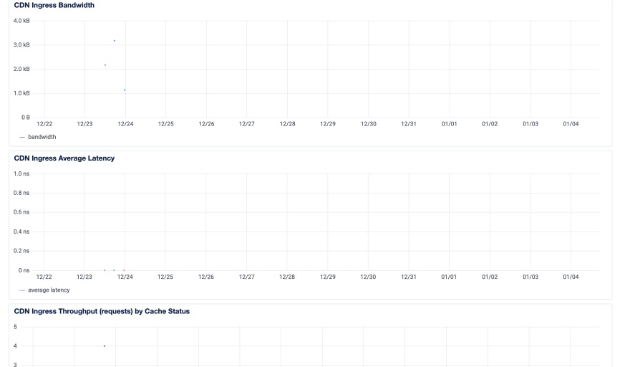
Task: Click the 12/27 label on Bandwidth chart
Action: coord(247,124)
